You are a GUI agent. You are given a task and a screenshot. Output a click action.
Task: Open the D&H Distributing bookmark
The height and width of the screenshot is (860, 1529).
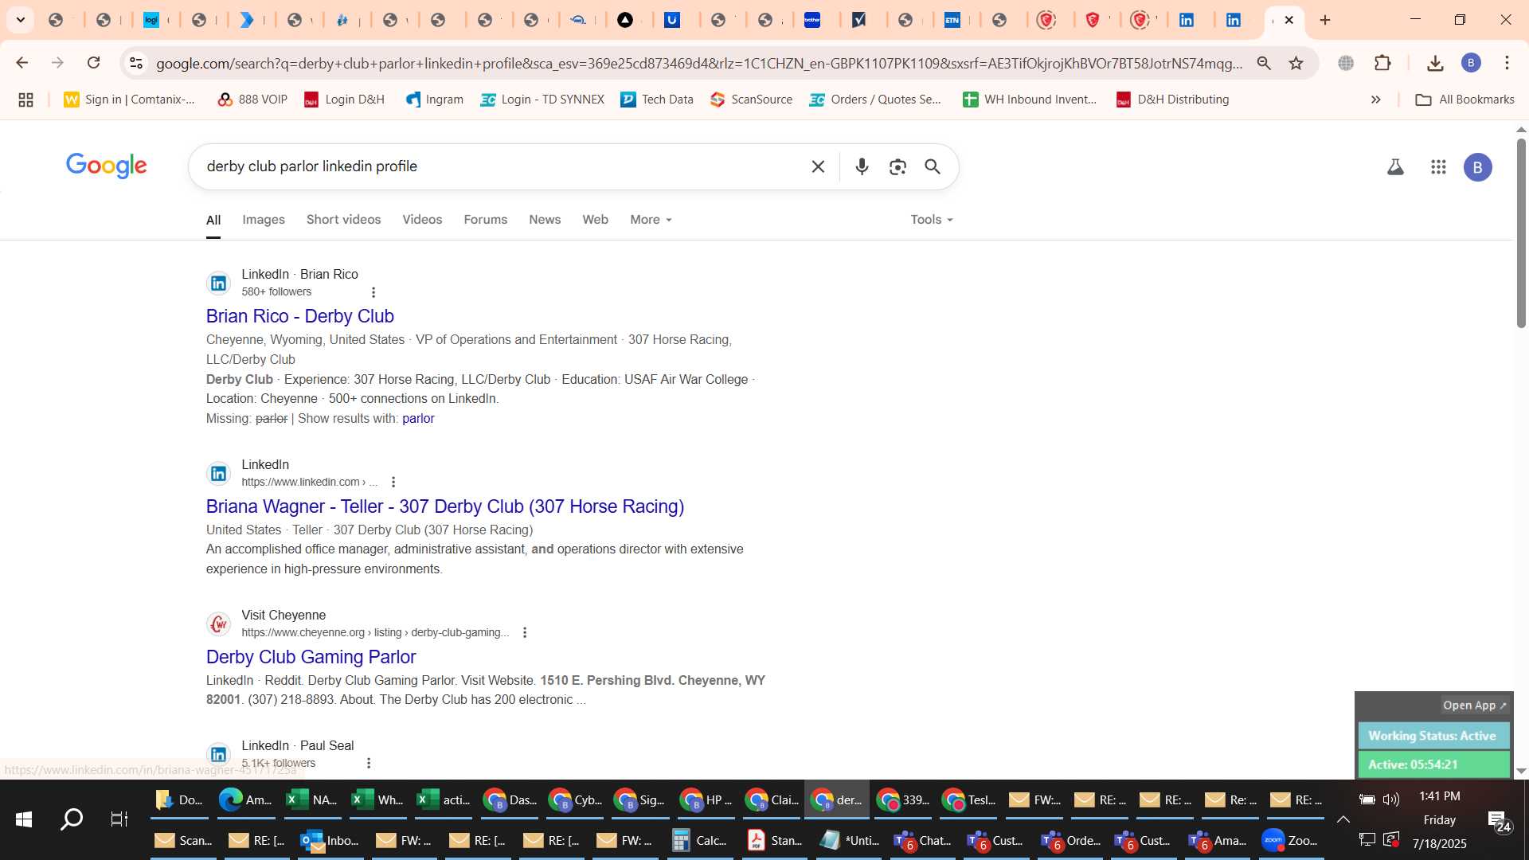pos(1173,100)
